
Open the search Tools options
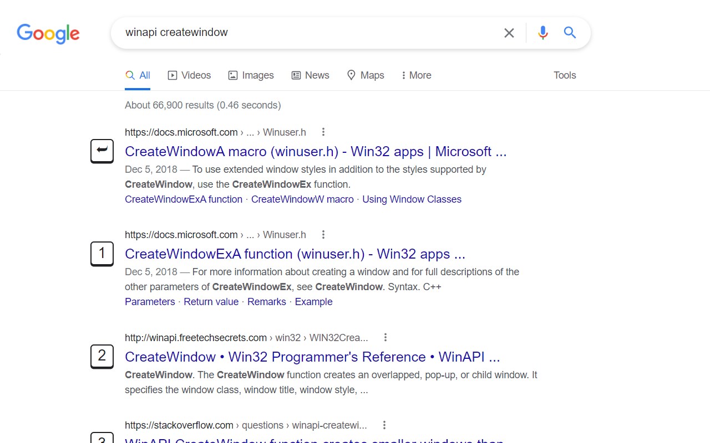(x=565, y=75)
